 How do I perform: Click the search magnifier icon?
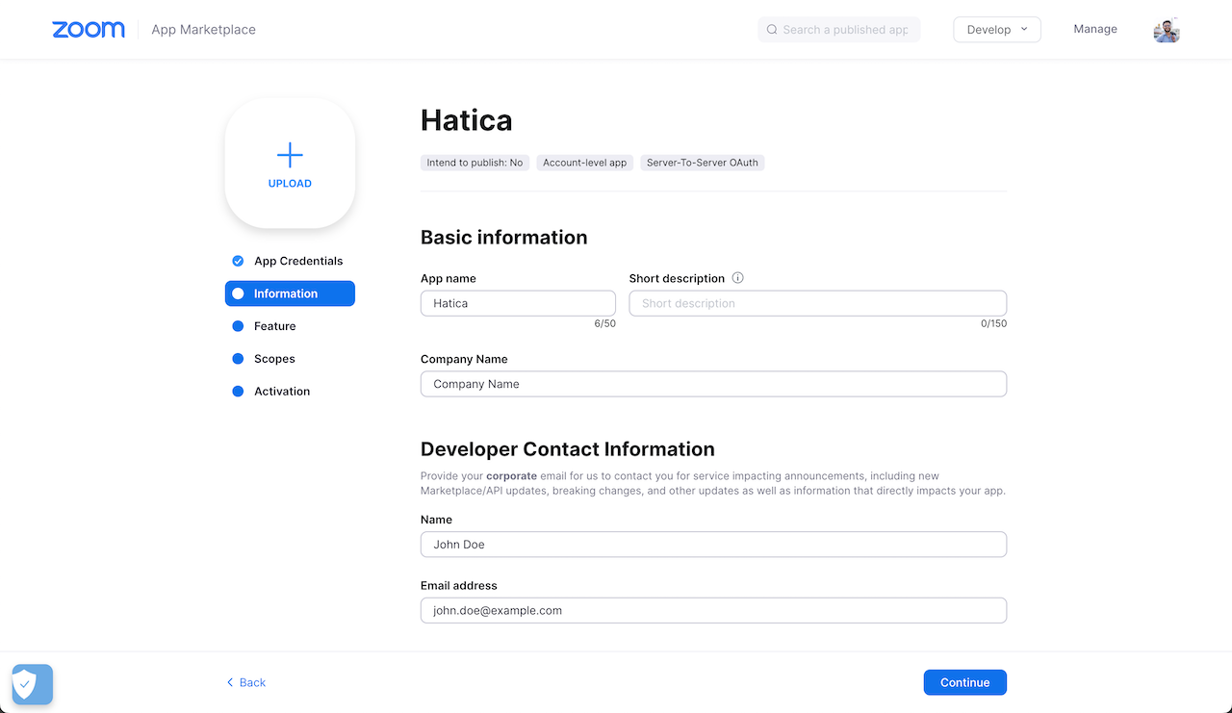pos(772,30)
